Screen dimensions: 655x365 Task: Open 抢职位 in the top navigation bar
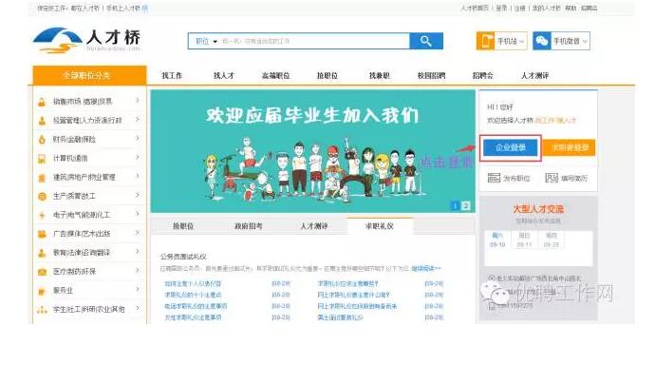coord(327,76)
